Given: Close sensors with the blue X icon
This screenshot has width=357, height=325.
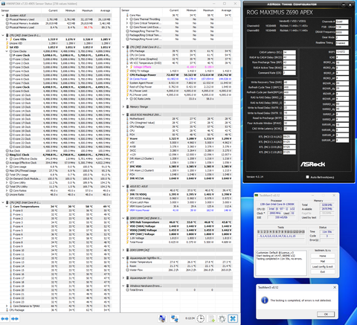Looking at the screenshot, I should point(233,318).
